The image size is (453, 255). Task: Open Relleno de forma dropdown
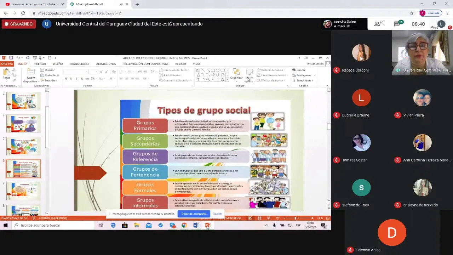click(271, 70)
